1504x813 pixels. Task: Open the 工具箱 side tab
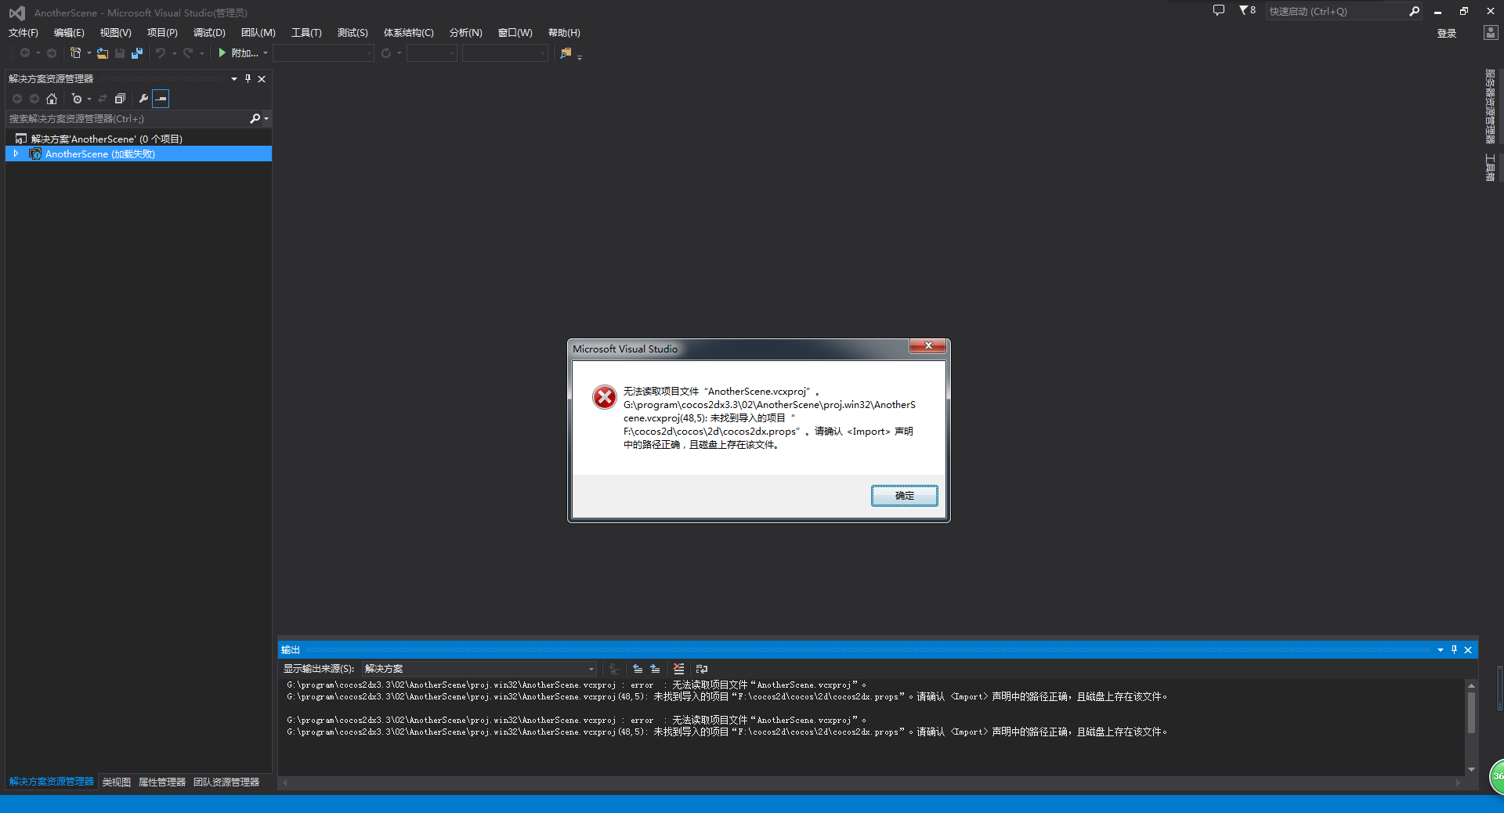pyautogui.click(x=1490, y=168)
